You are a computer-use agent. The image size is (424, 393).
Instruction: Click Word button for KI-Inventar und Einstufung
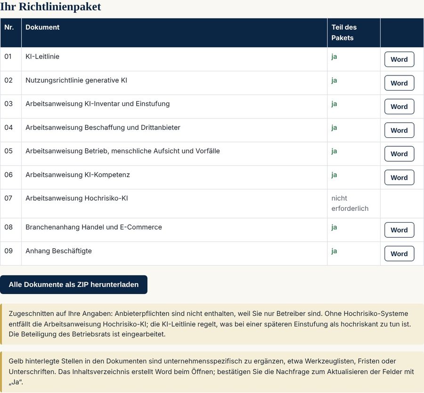[x=399, y=107]
